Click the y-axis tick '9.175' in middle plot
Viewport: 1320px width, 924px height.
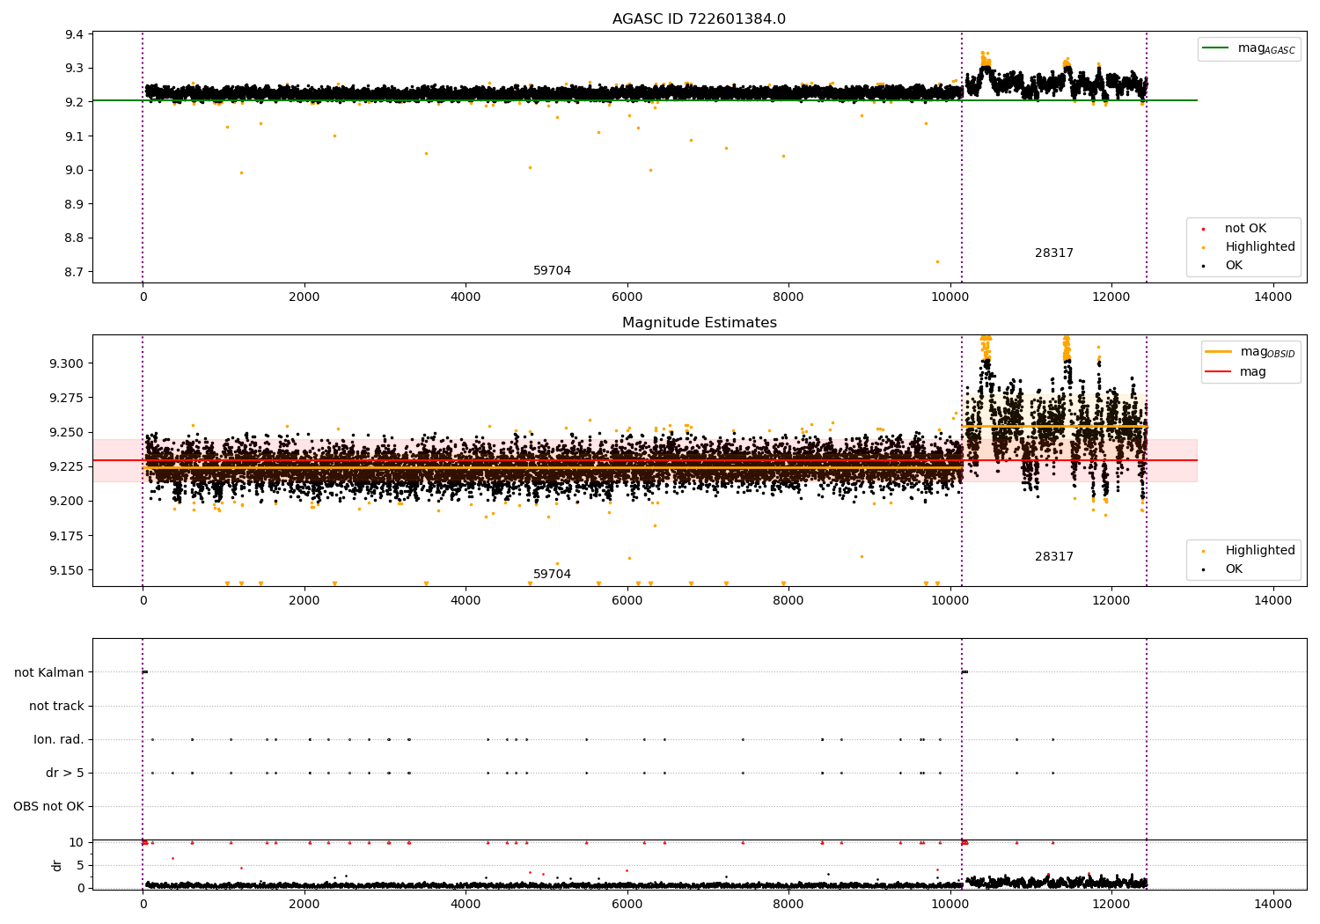coord(68,536)
